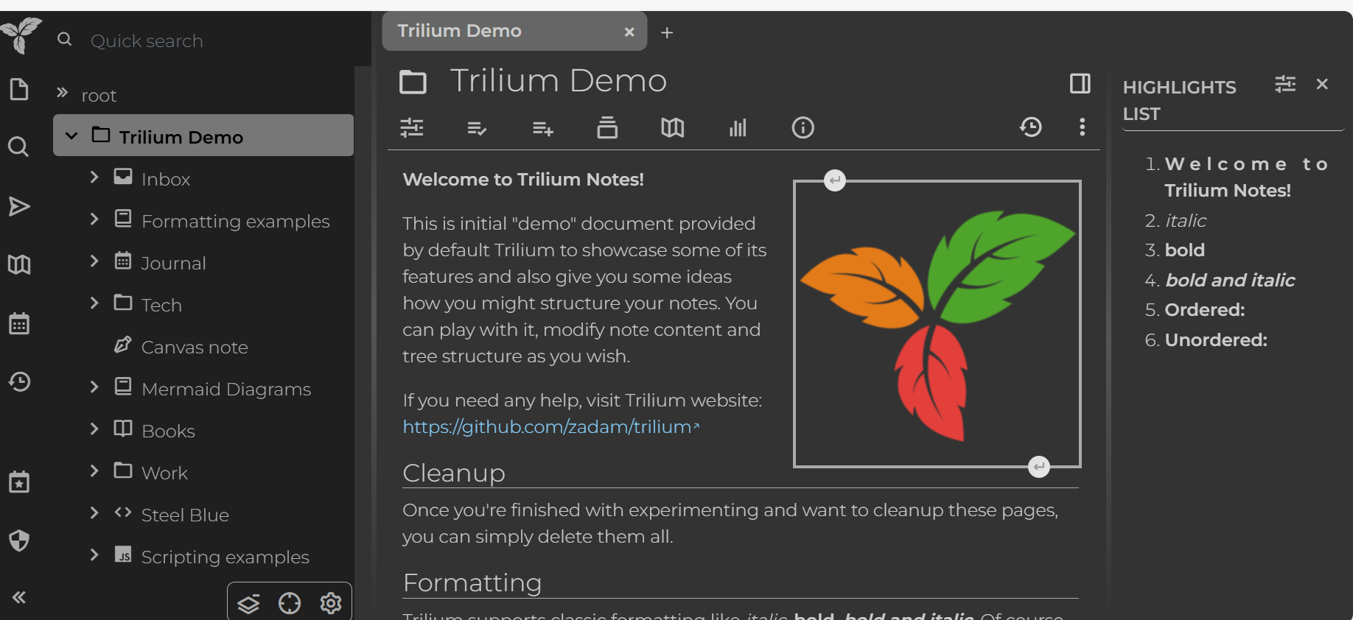Open the ribbon note map icon
Image resolution: width=1353 pixels, height=620 pixels.
(672, 128)
